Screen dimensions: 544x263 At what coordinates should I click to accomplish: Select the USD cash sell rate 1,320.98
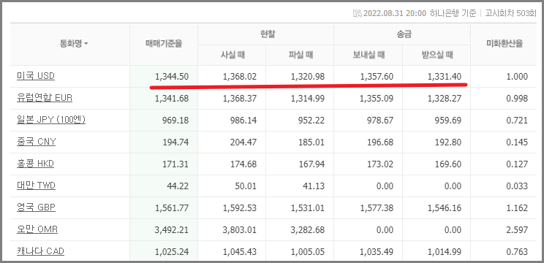point(308,77)
